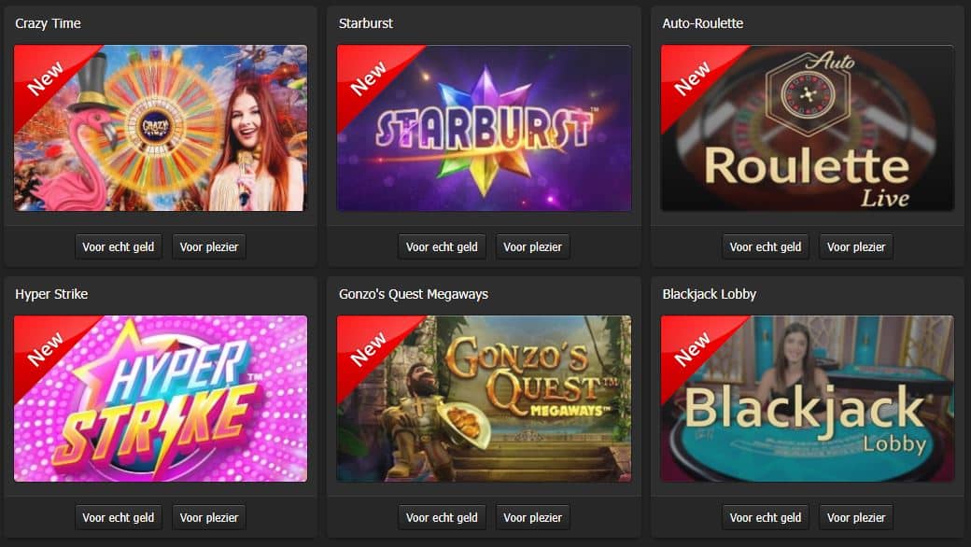Open the Crazy Time game thumbnail
The width and height of the screenshot is (971, 547).
(x=161, y=128)
